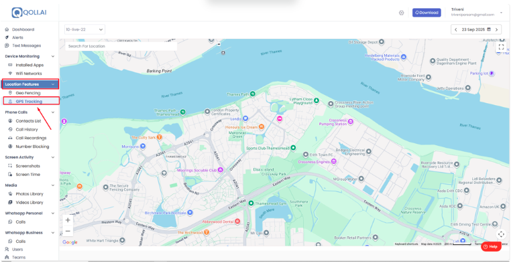Open Photos Library
This screenshot has height=263, width=511.
coord(30,194)
